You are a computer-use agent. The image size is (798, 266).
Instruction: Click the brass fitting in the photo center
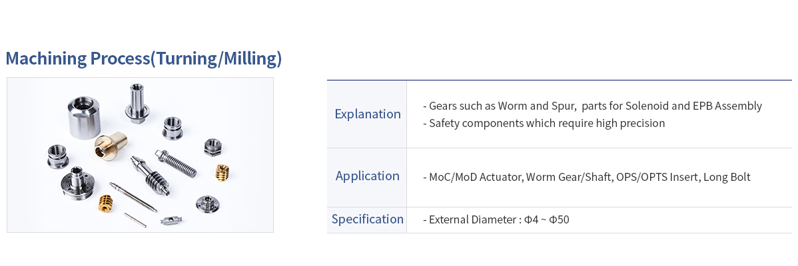tap(111, 145)
